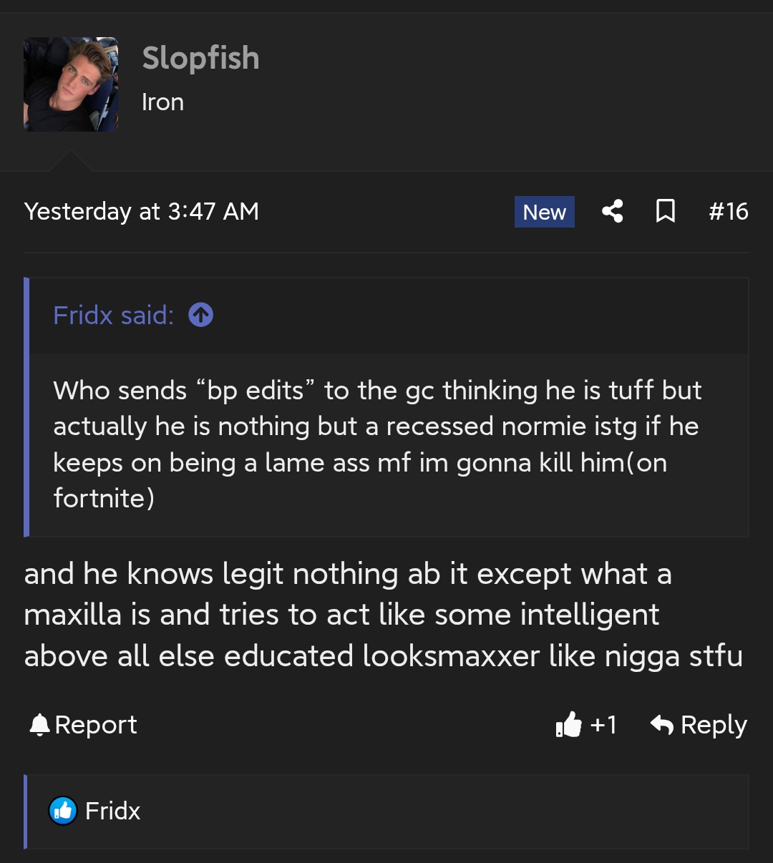Click the up arrow beside "Fridx said:"
773x863 pixels.
pyautogui.click(x=200, y=315)
